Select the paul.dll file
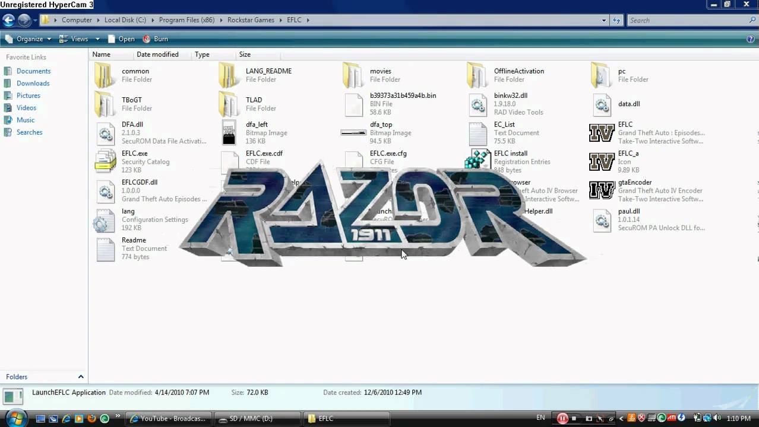The width and height of the screenshot is (759, 427). click(x=648, y=221)
